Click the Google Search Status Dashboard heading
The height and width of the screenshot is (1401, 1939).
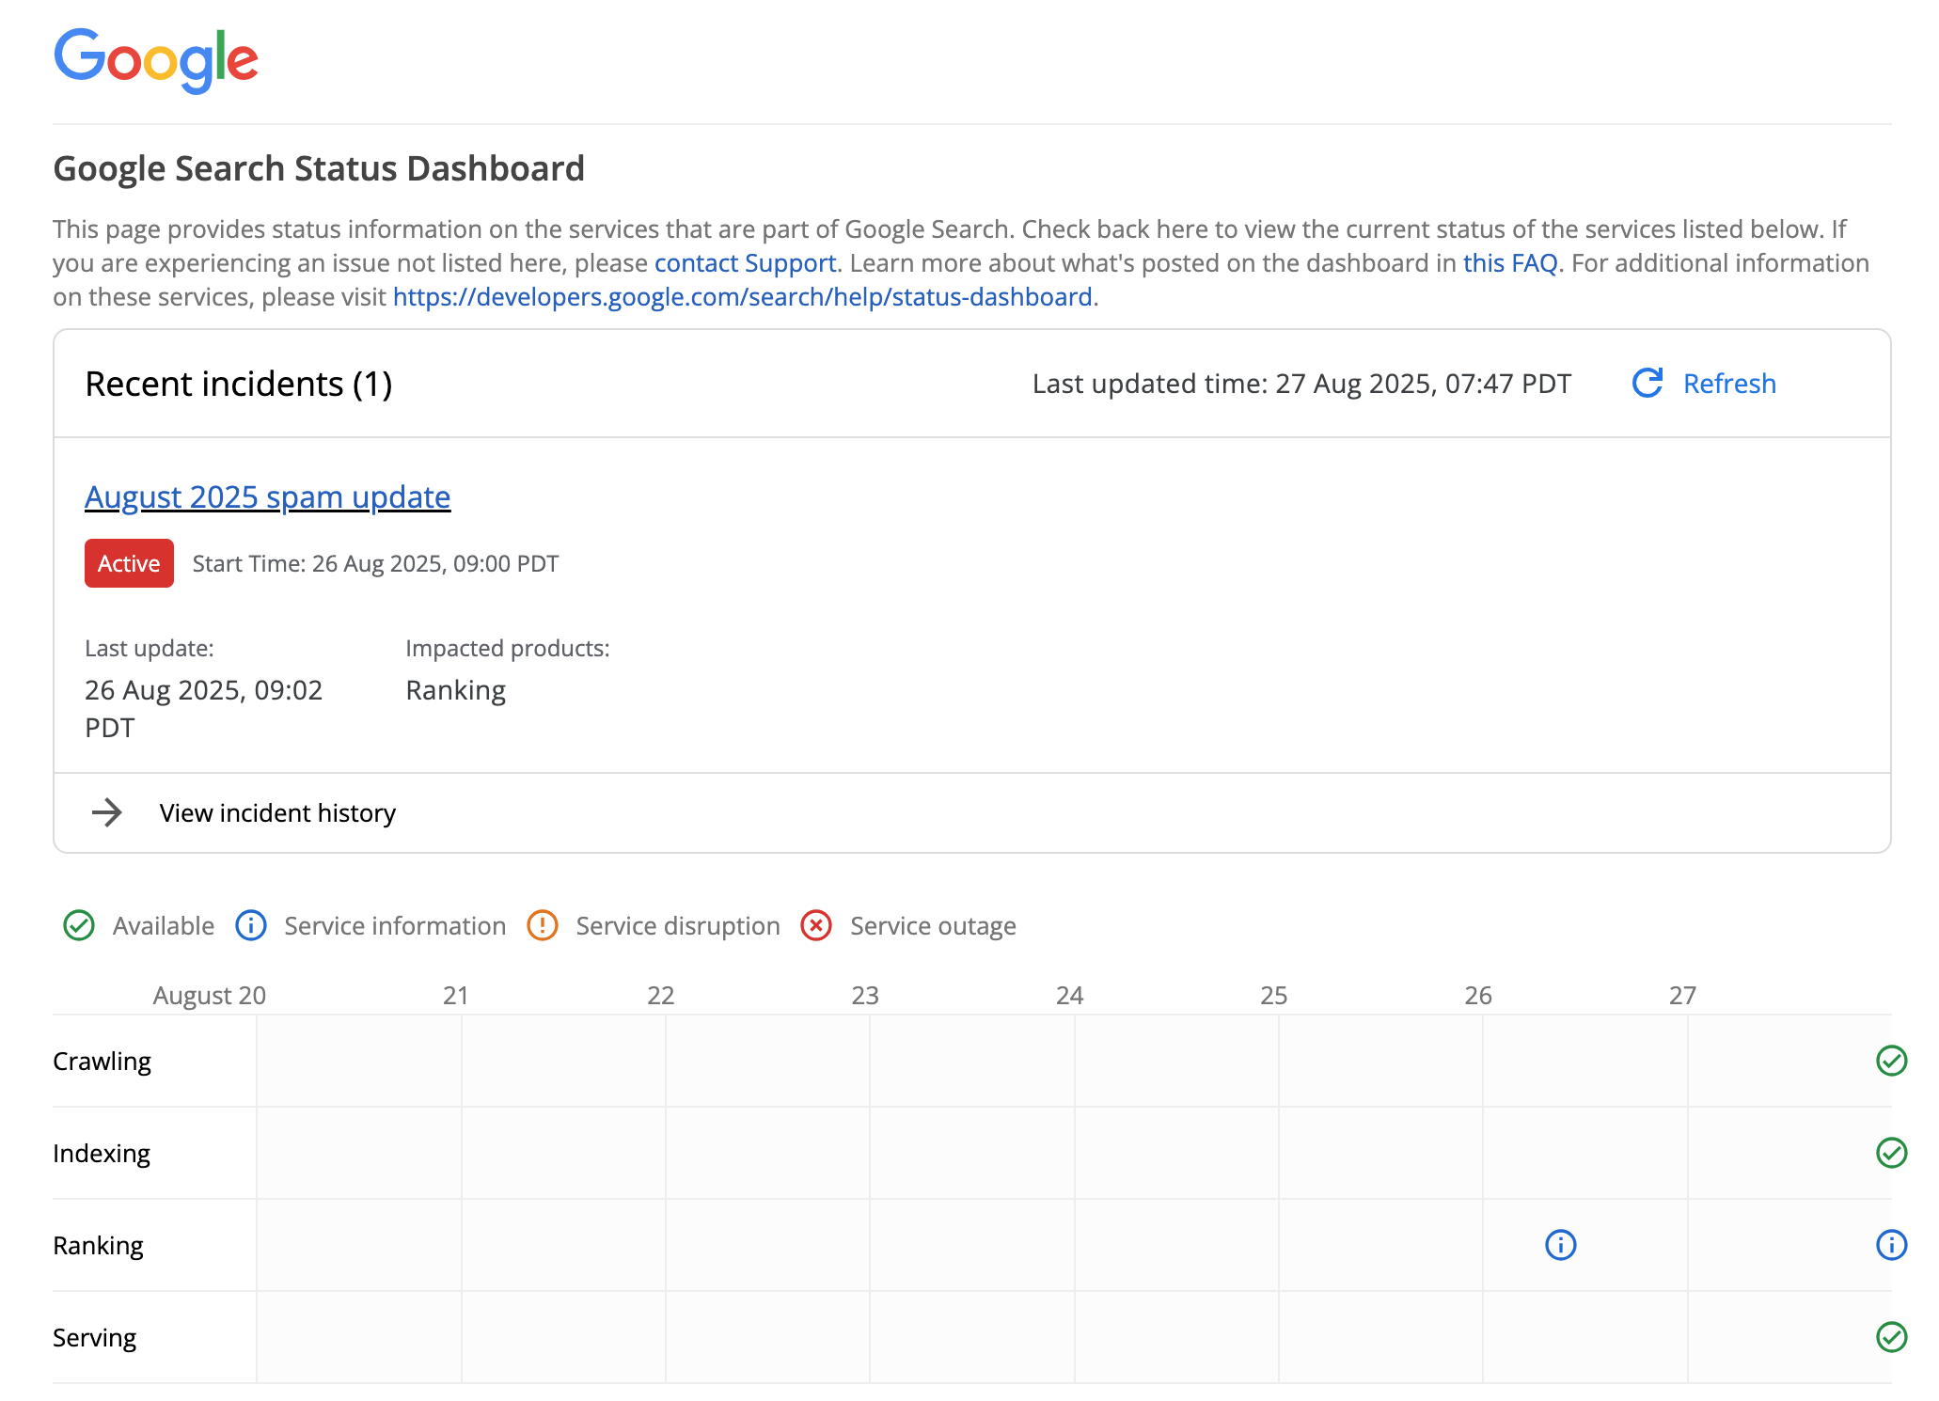319,168
